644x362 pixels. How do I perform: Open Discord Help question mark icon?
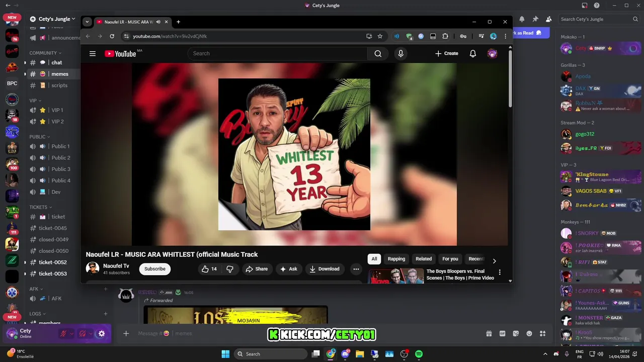[x=597, y=6]
